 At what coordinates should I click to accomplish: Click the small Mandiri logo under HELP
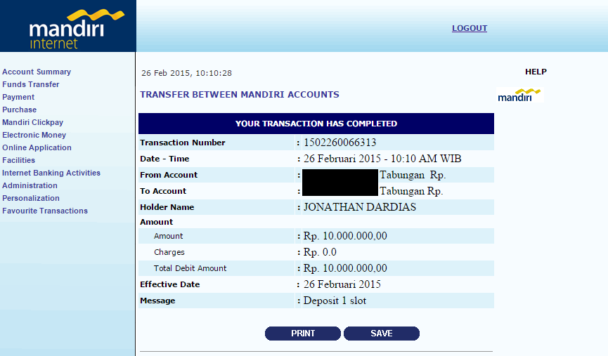click(x=519, y=95)
